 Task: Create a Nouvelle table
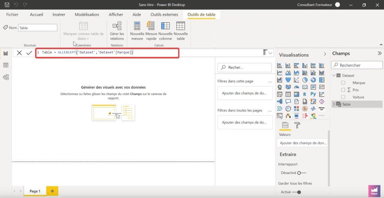pyautogui.click(x=181, y=31)
